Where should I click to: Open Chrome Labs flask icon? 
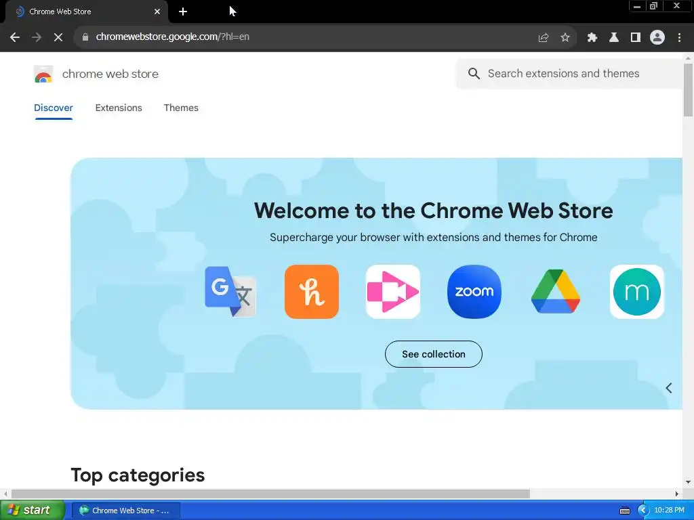(614, 38)
